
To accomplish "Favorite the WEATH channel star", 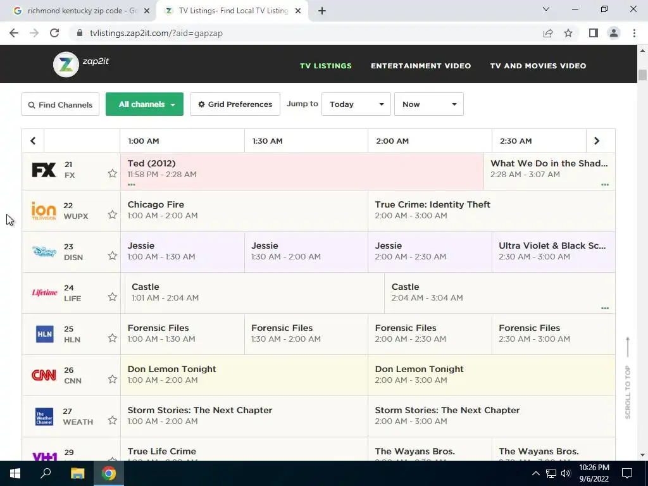I will pos(113,420).
